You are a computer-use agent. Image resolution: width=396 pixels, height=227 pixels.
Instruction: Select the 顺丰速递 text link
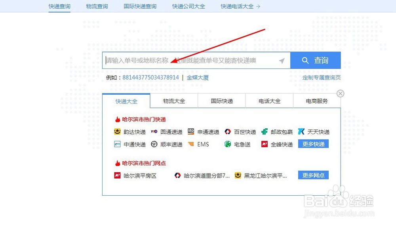[171, 144]
